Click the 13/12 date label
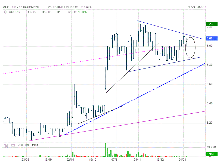The width and height of the screenshot is (220, 165). click(x=160, y=160)
